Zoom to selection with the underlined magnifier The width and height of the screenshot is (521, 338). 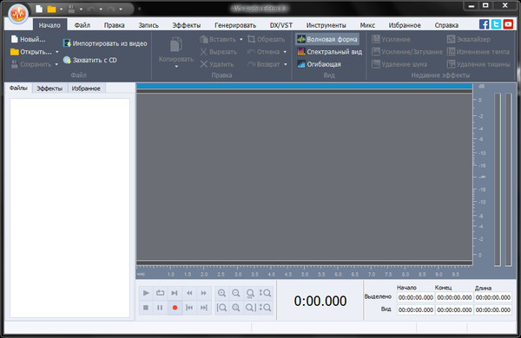[250, 293]
